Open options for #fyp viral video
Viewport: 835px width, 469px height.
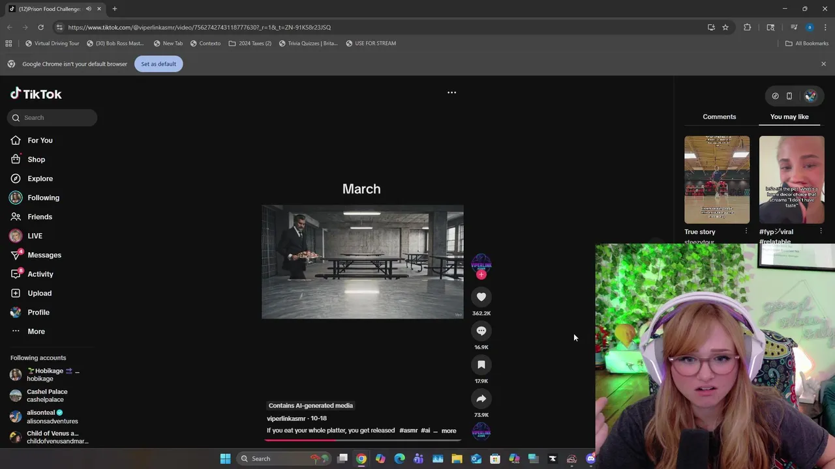pos(821,231)
